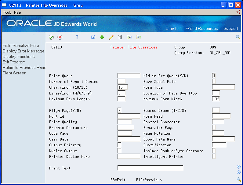Click the Maximum Form Width field
The width and height of the screenshot is (243, 185).
[216, 99]
